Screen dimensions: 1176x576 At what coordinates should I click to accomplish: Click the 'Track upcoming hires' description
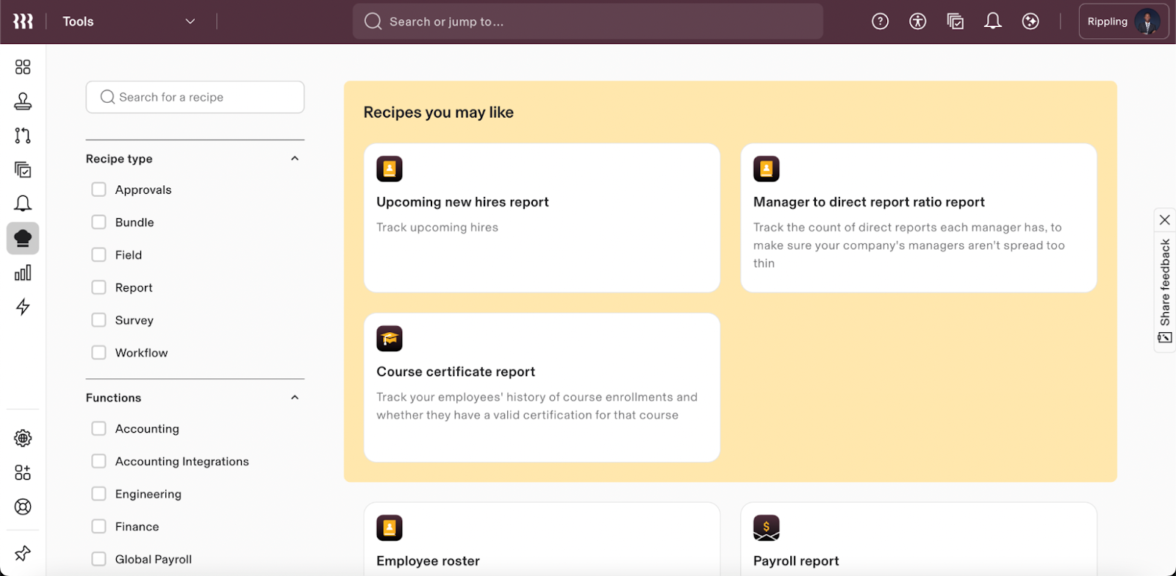point(437,227)
